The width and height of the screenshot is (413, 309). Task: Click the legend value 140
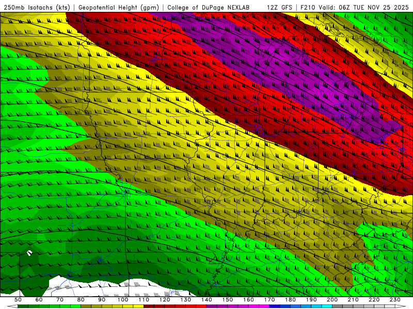coord(206,300)
